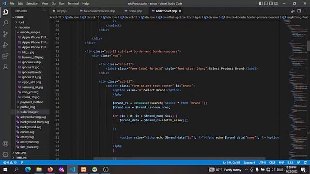Click CRLF end of line selector
310x174 pixels.
tap(272, 162)
